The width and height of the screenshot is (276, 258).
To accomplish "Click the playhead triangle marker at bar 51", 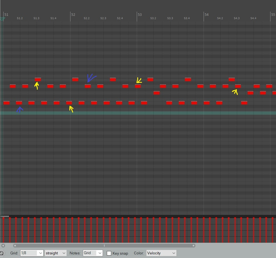I will click(2, 19).
